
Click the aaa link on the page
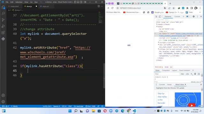[129, 45]
